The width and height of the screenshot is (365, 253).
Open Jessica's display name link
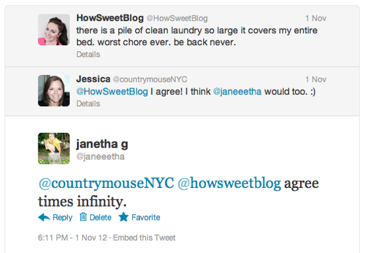tap(93, 79)
